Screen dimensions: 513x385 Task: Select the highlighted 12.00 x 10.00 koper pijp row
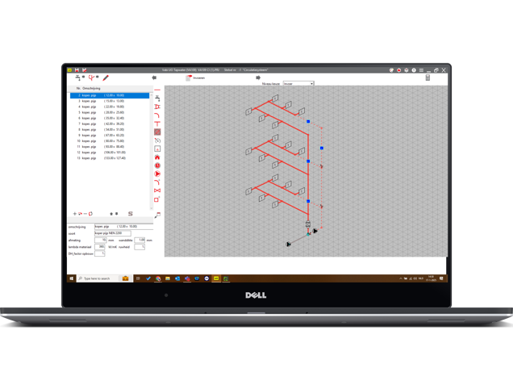pos(108,95)
